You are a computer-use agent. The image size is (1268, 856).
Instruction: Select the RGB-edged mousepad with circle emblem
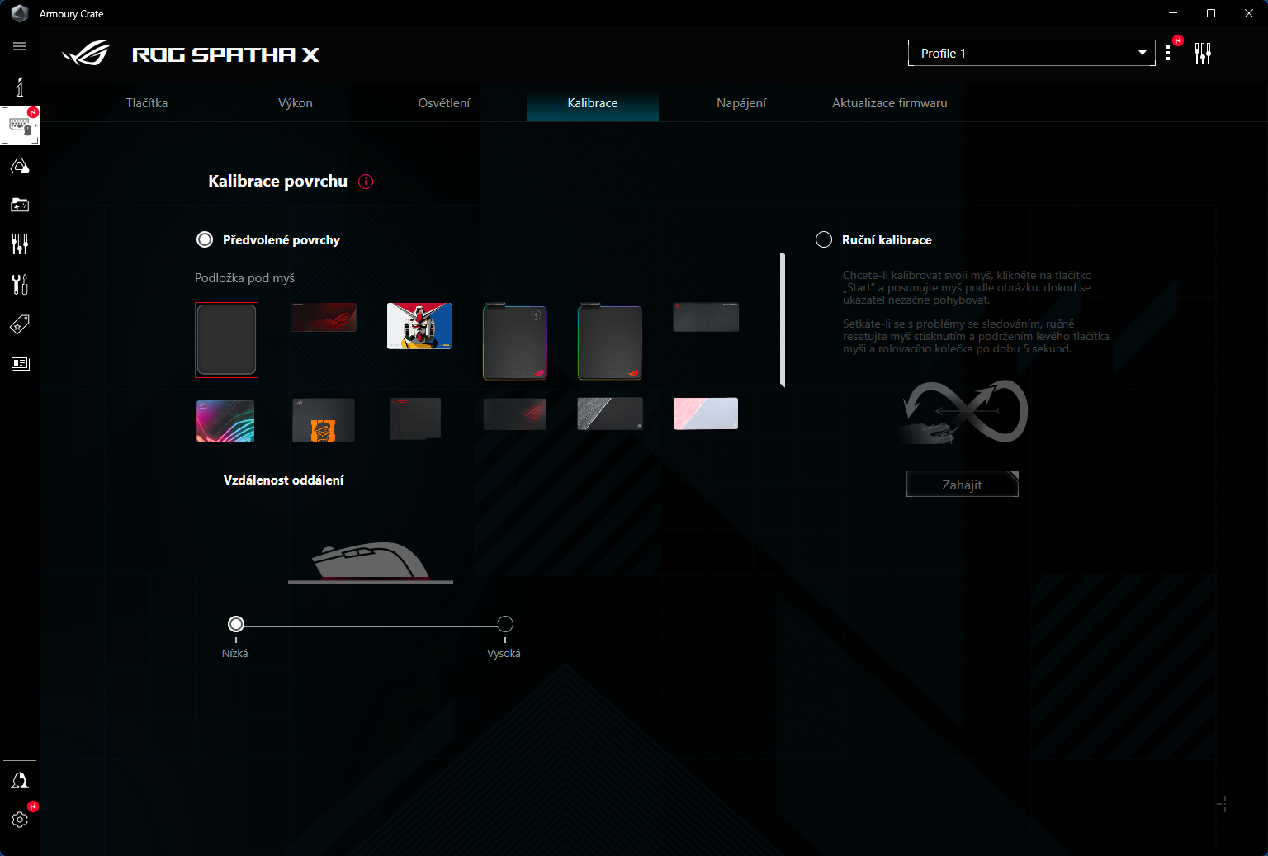515,341
